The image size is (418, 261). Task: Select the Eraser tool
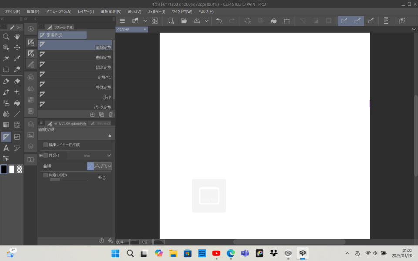17,81
